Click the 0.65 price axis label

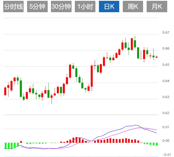(x=166, y=65)
